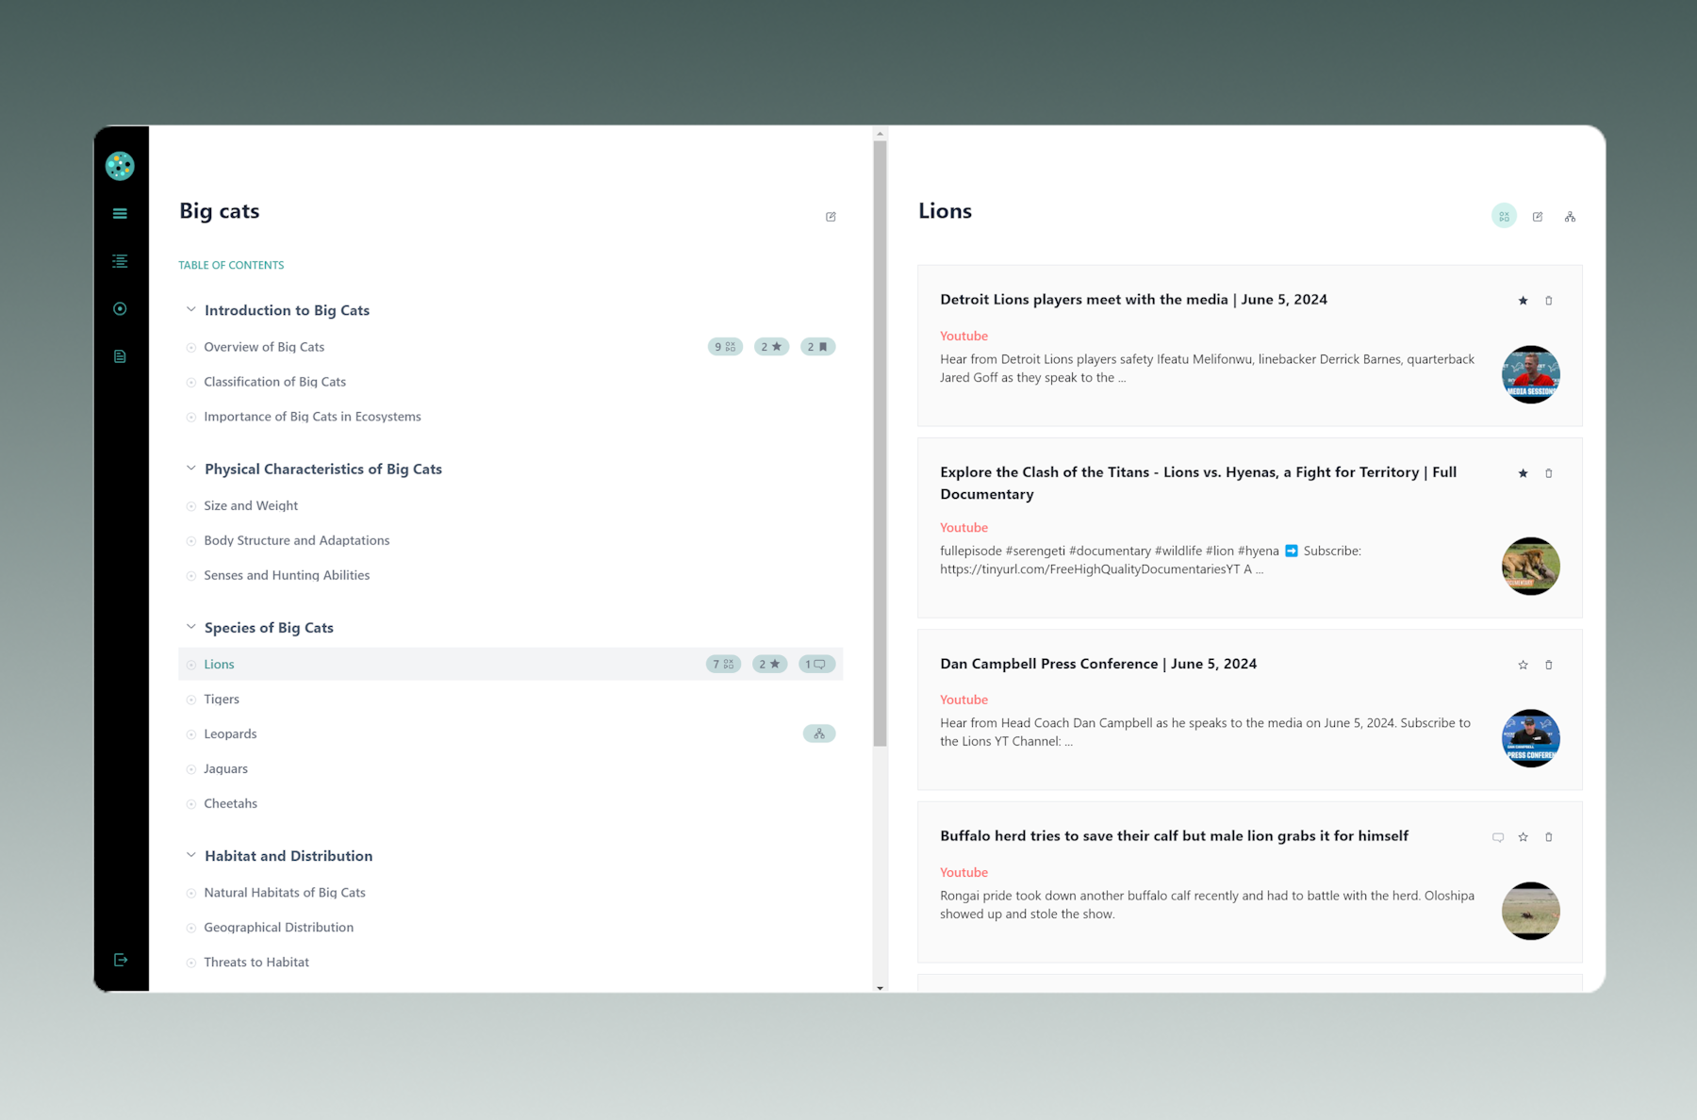Open Detroit Lions players meet media video

[x=1133, y=300]
